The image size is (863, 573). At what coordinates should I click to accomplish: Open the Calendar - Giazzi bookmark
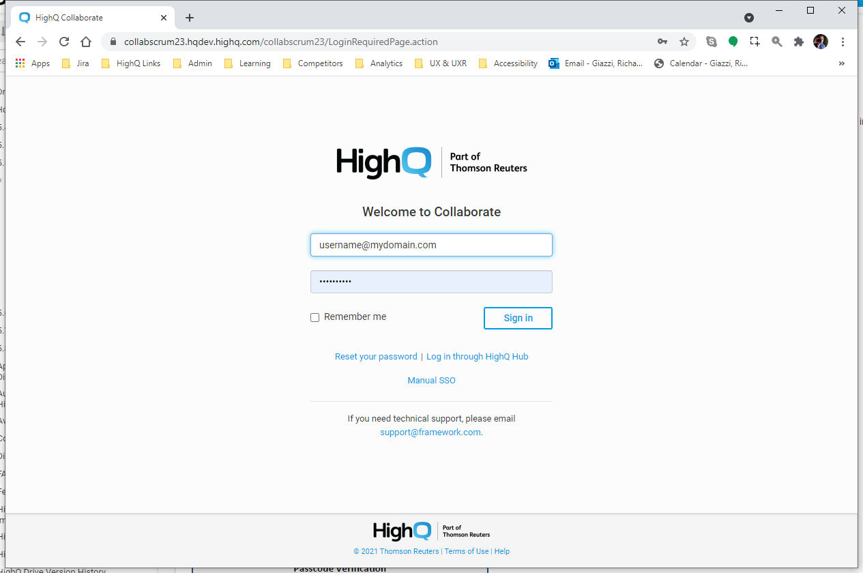coord(701,63)
